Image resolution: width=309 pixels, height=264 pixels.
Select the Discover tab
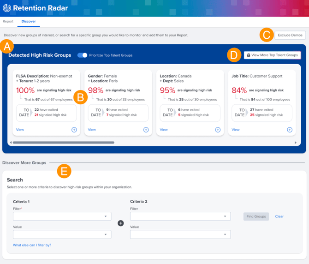coord(29,21)
